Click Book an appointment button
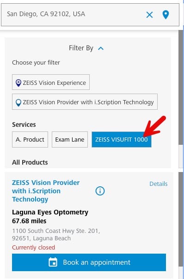Screen dimensions: 184x279 89,262
